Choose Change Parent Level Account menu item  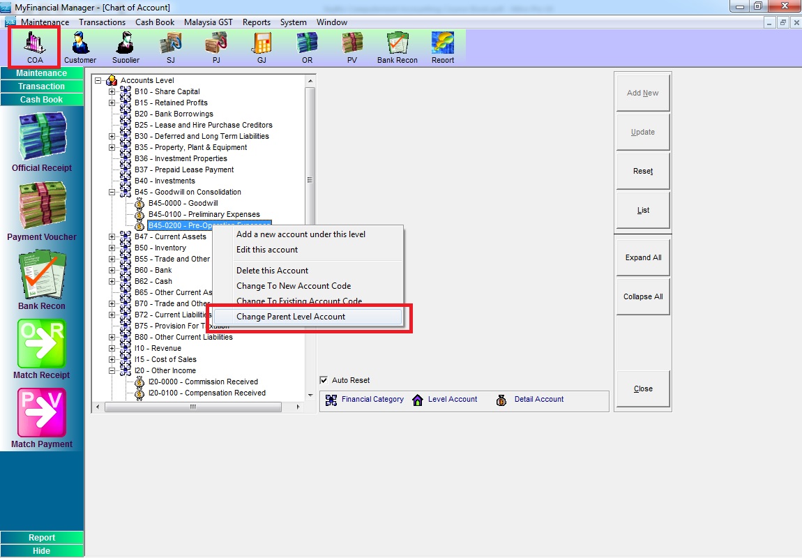[x=291, y=317]
